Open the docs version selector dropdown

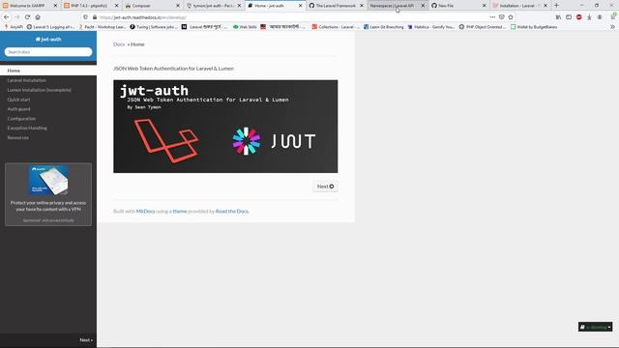pyautogui.click(x=596, y=327)
